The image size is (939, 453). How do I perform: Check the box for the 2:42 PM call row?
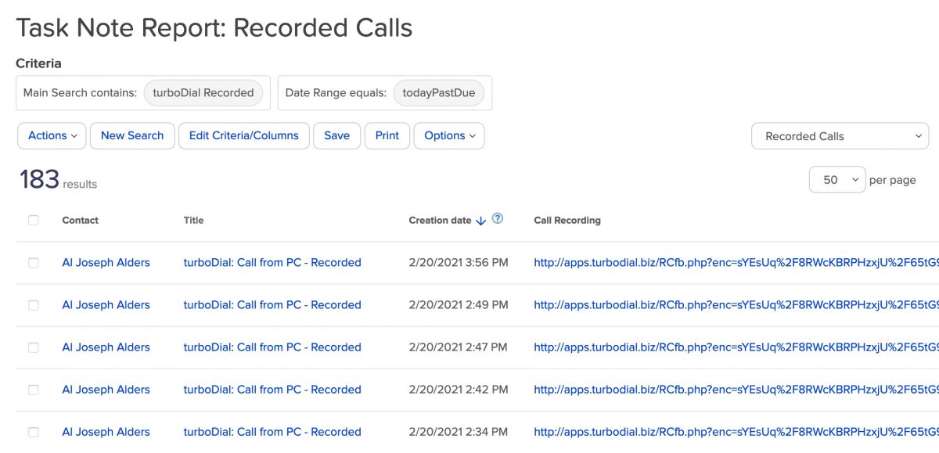(33, 390)
